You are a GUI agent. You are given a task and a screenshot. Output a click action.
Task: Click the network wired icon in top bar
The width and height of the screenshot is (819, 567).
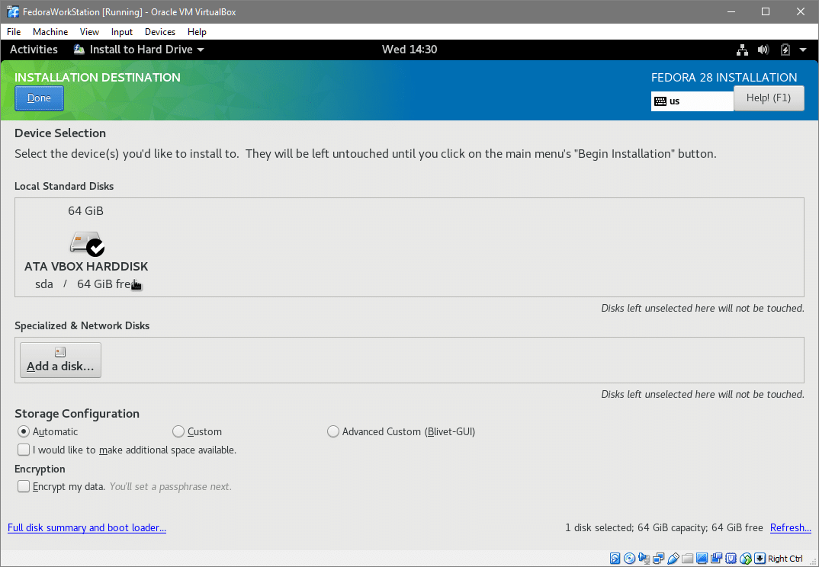742,50
